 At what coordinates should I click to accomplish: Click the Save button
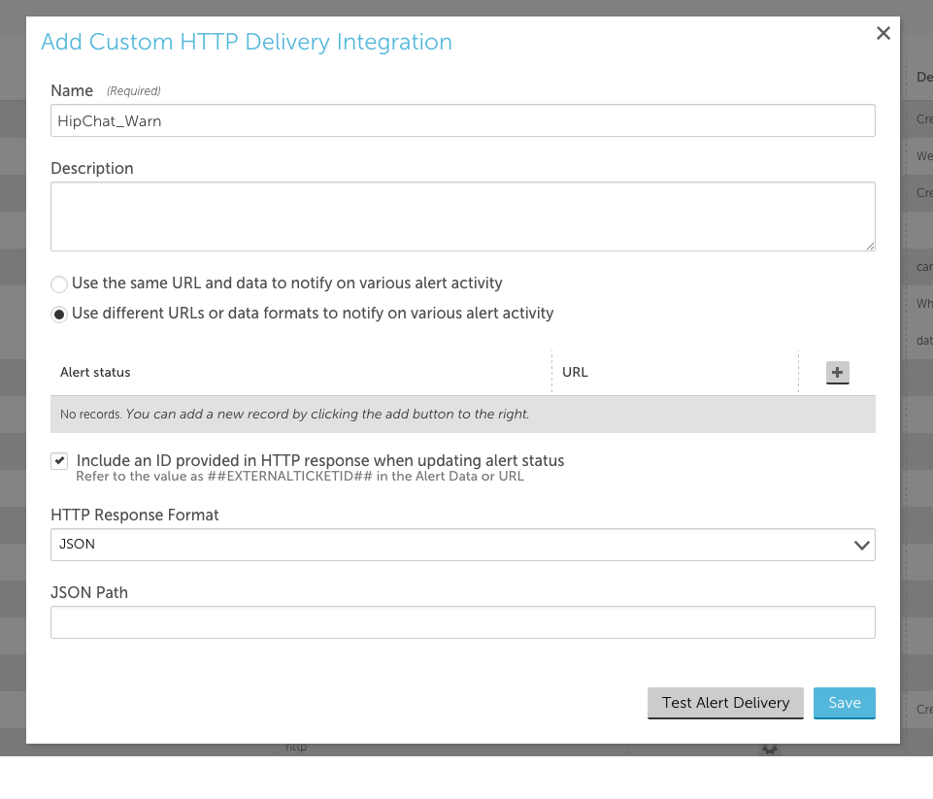coord(844,702)
